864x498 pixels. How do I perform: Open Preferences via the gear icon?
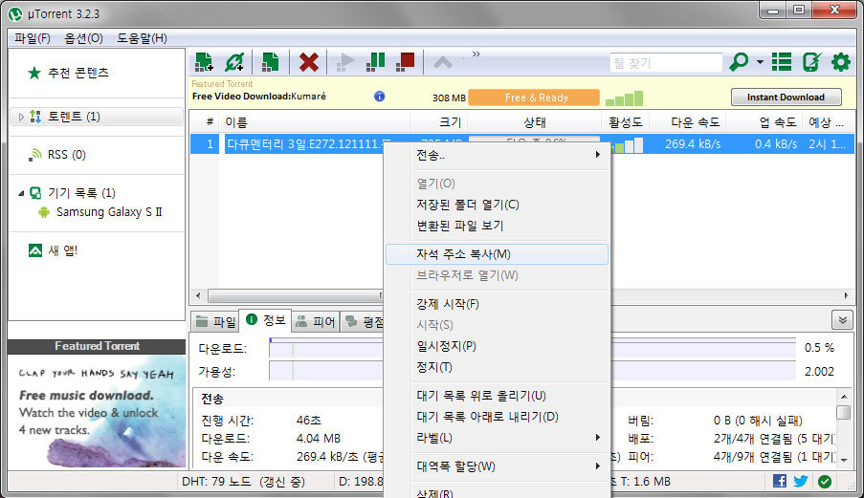[840, 62]
